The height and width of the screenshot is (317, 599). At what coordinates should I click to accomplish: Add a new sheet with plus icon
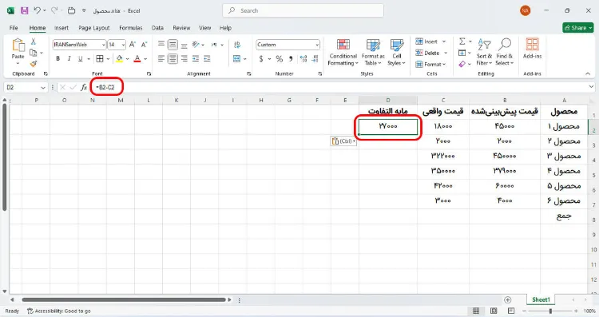507,299
